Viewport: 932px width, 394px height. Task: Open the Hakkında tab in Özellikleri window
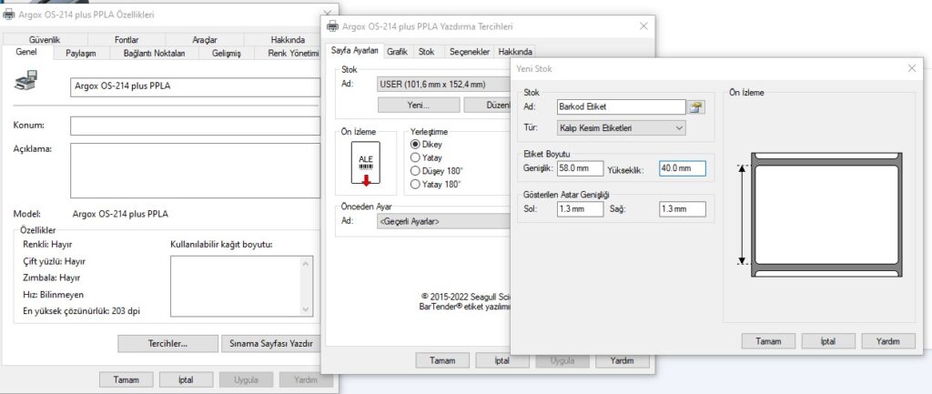tap(289, 40)
